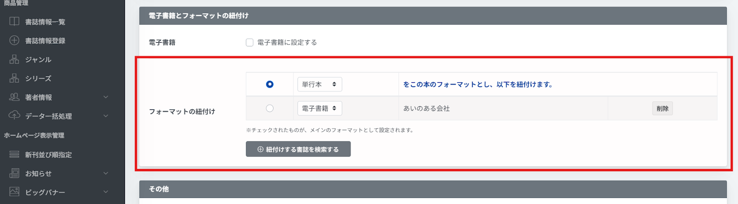Click the シリーズ hierarchy icon

tap(14, 78)
